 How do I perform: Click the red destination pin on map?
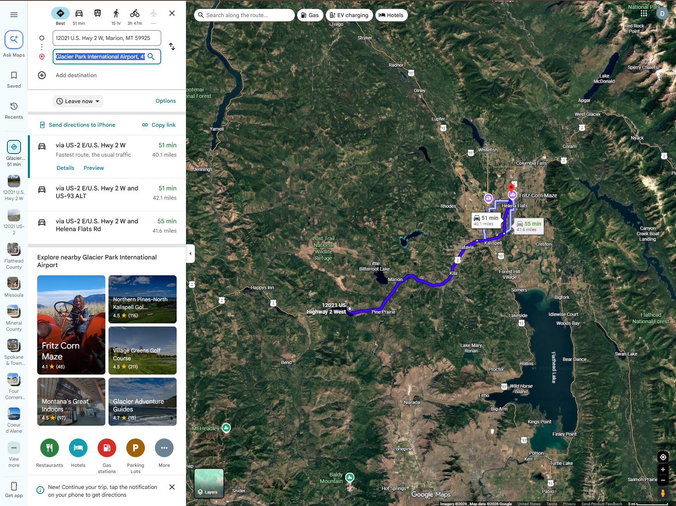[x=511, y=188]
